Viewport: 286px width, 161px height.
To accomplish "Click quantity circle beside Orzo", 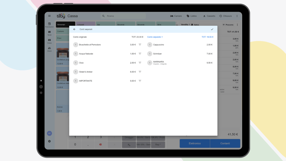I will point(76,63).
